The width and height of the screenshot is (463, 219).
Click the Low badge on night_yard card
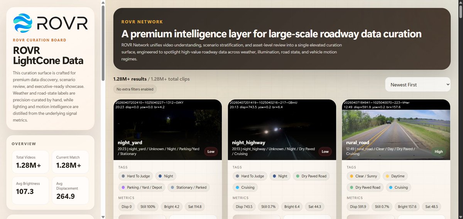click(211, 151)
